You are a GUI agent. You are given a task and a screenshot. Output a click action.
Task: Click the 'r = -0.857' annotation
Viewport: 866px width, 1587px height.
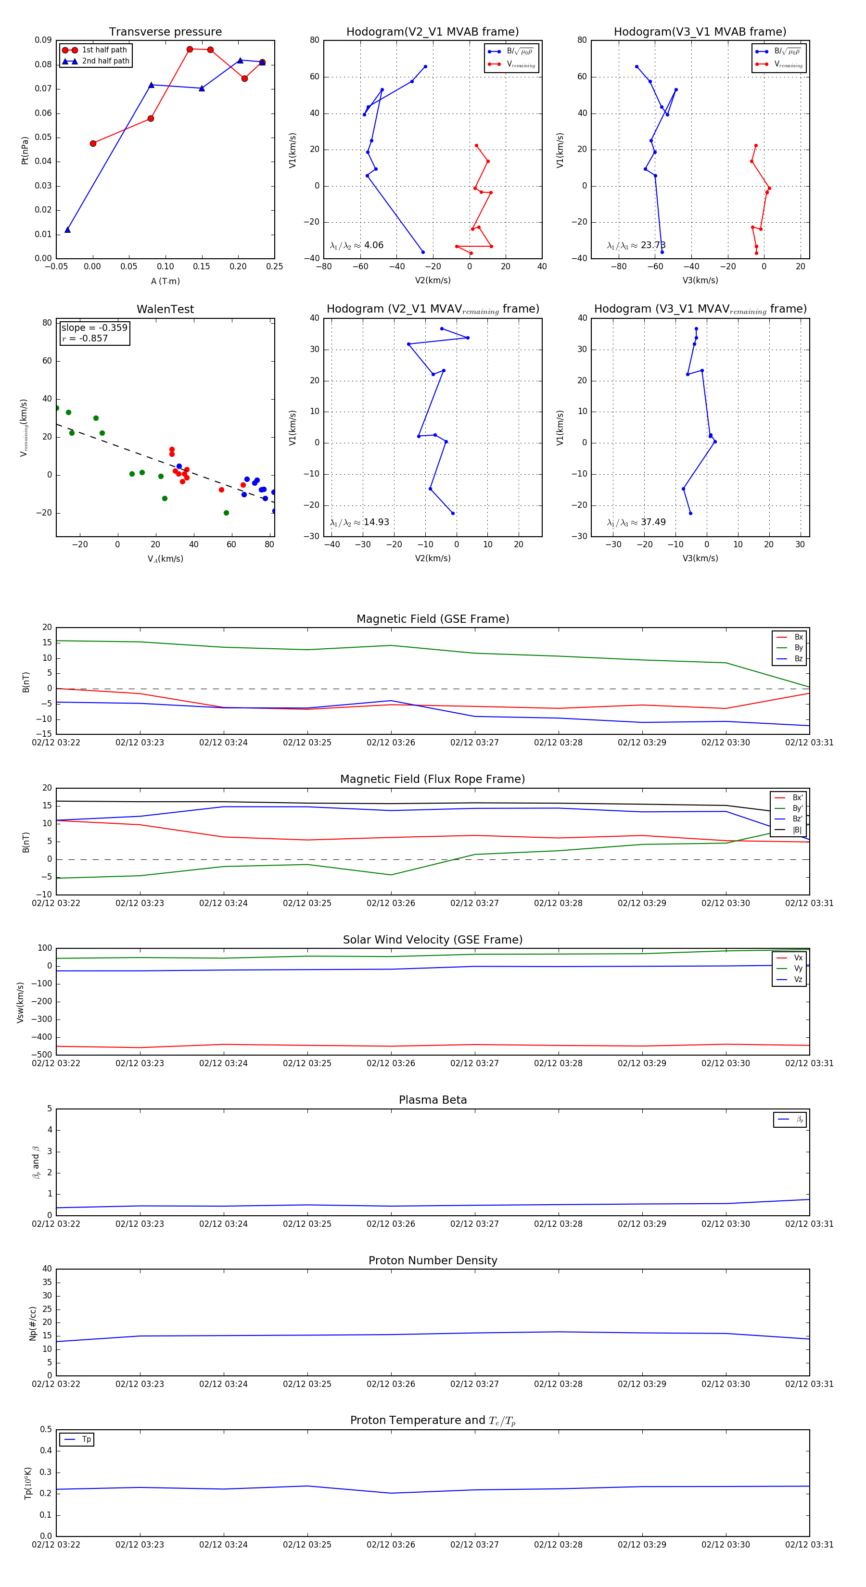click(x=85, y=338)
